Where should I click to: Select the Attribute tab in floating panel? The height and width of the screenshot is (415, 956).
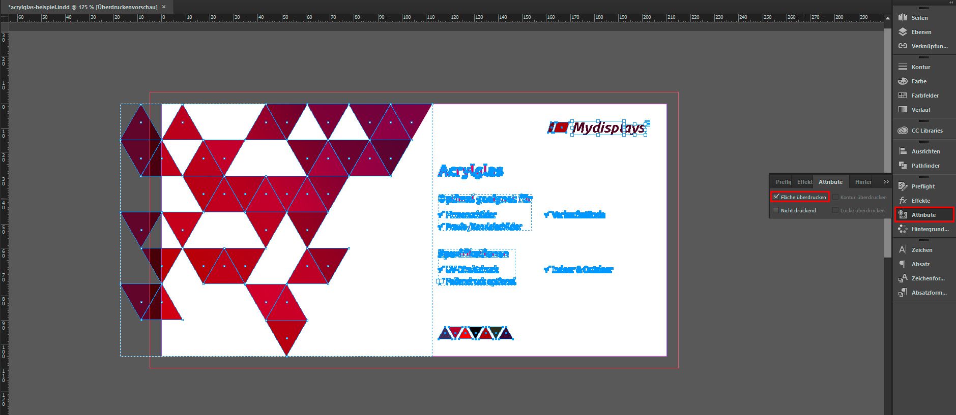point(830,182)
